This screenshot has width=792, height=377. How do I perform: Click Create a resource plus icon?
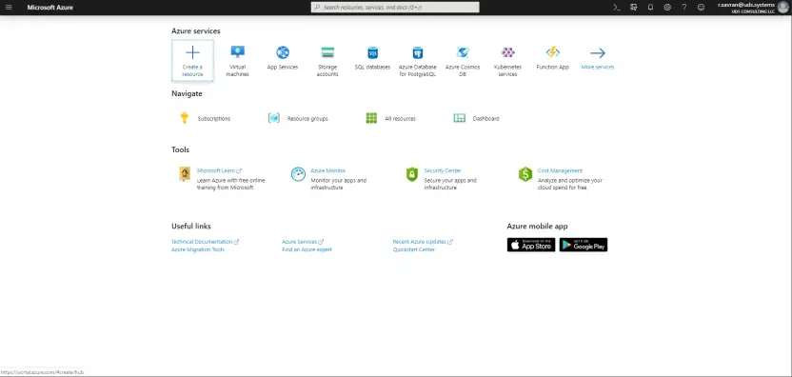[192, 52]
